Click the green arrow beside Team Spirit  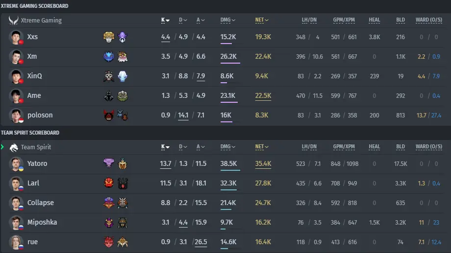tap(2, 147)
